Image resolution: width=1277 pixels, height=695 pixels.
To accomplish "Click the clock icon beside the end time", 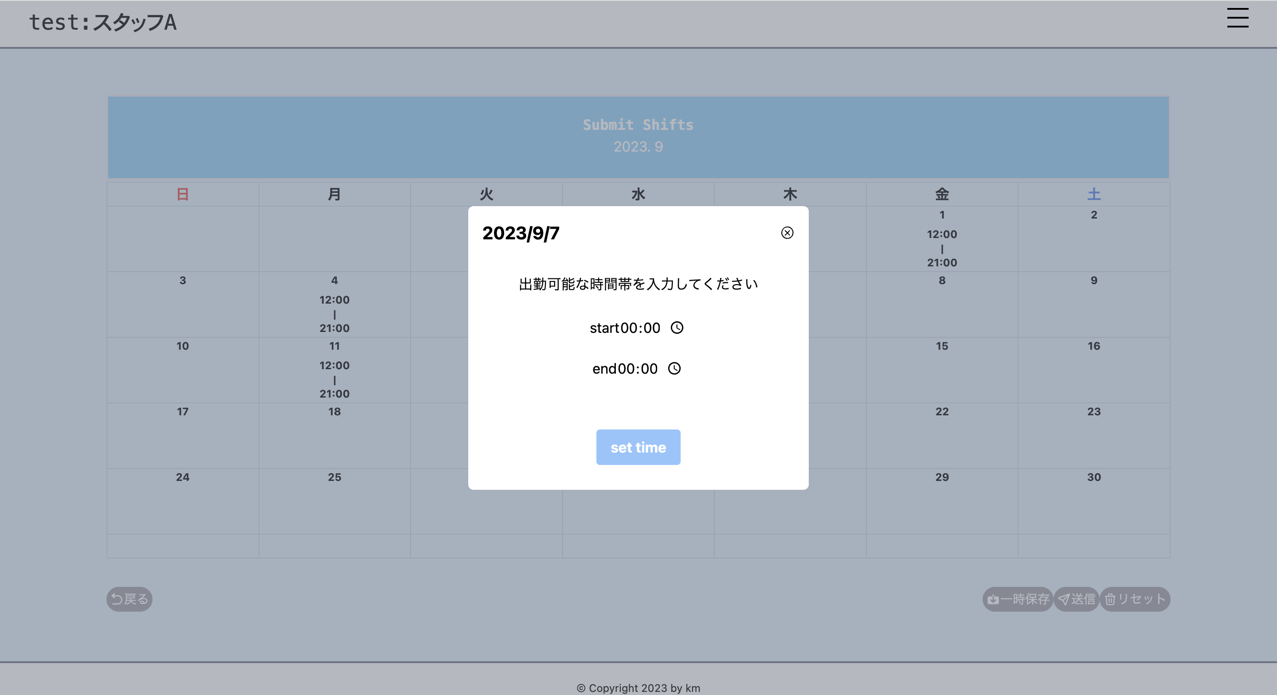I will 675,368.
